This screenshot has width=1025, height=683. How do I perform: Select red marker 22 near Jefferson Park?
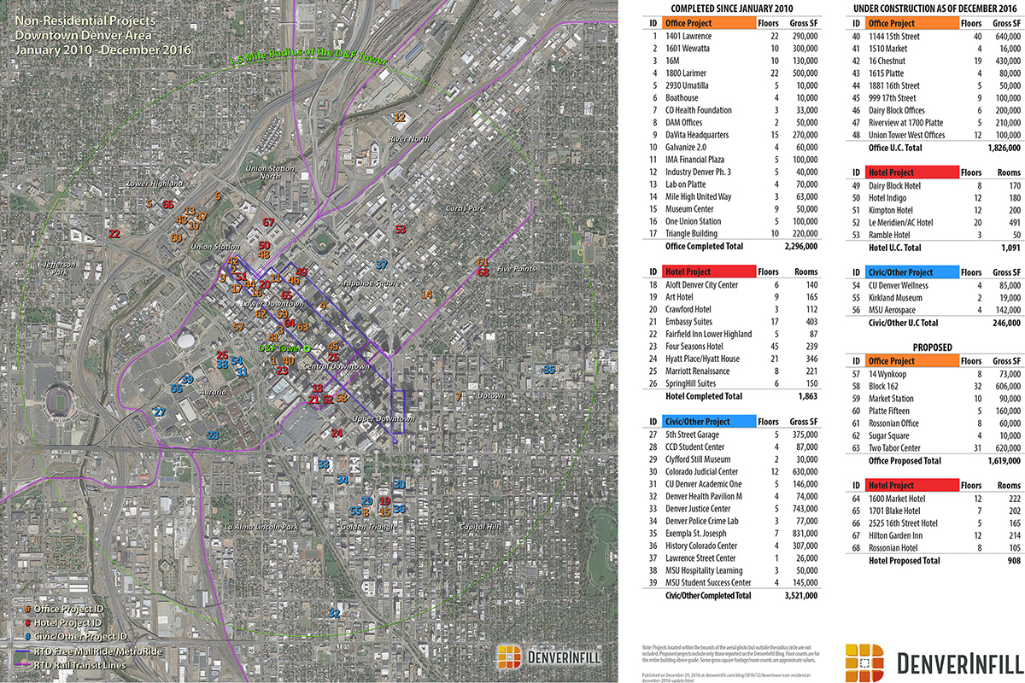[114, 233]
